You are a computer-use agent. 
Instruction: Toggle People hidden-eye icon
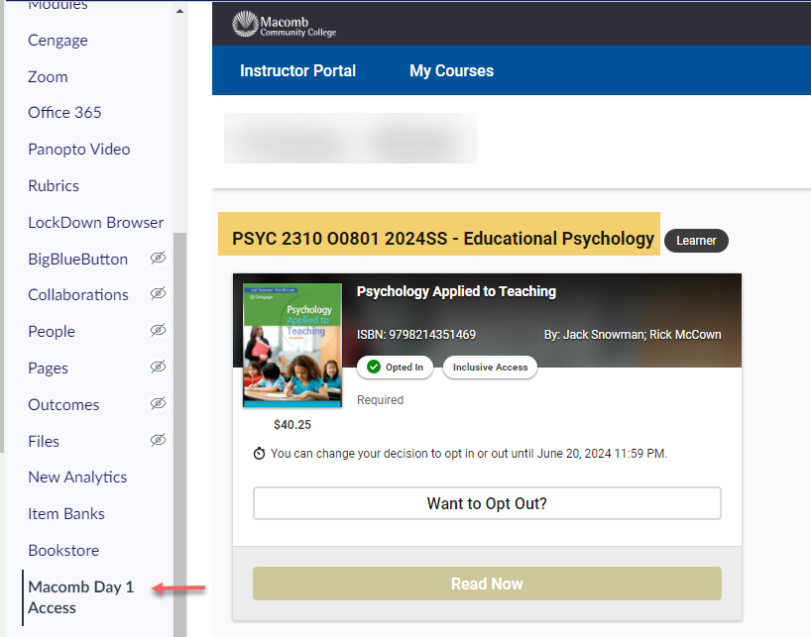[158, 330]
